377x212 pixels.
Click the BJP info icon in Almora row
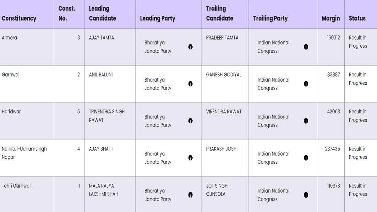190,47
